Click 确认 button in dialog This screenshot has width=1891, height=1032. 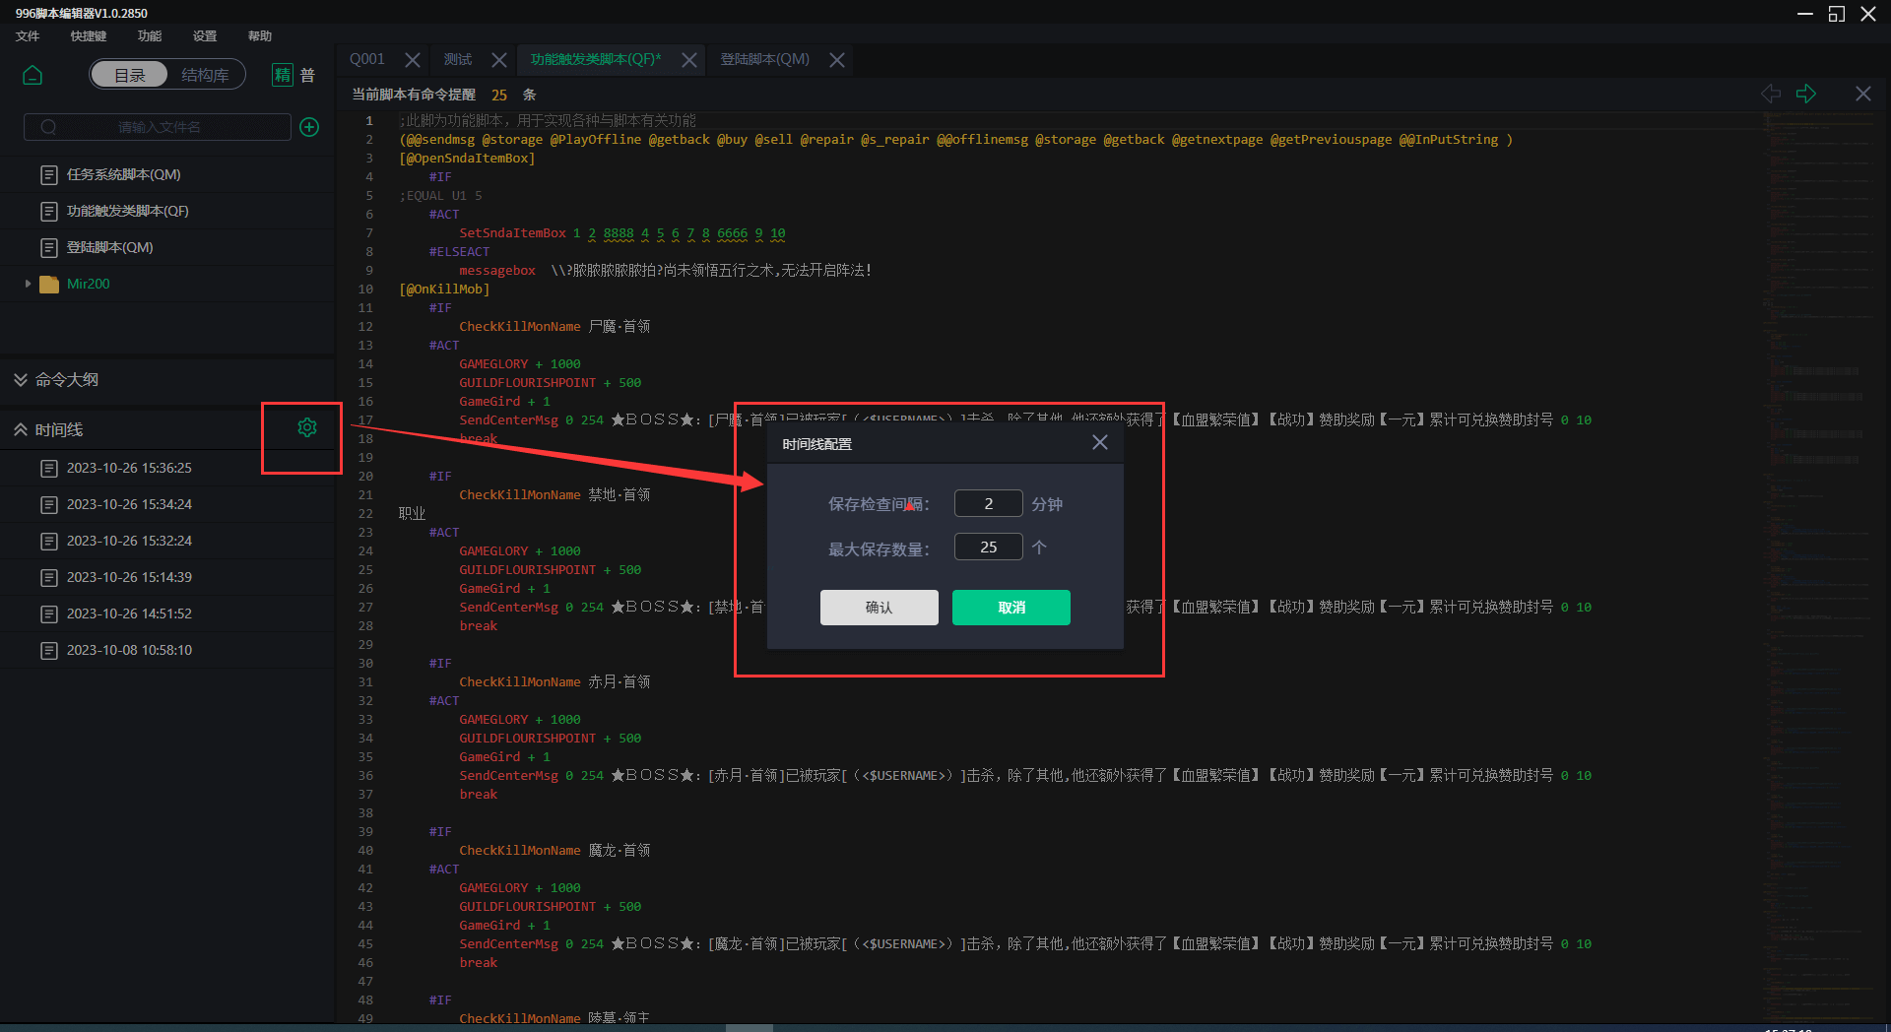tap(880, 608)
